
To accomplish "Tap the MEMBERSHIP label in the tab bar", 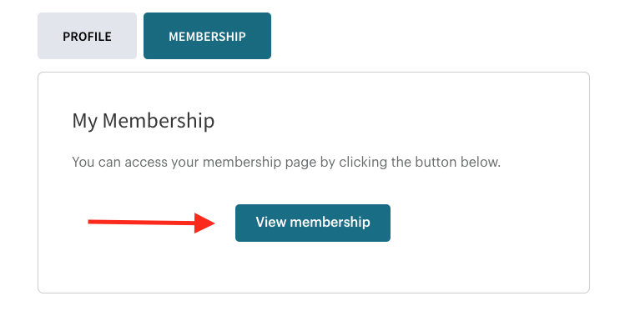I will click(x=207, y=36).
